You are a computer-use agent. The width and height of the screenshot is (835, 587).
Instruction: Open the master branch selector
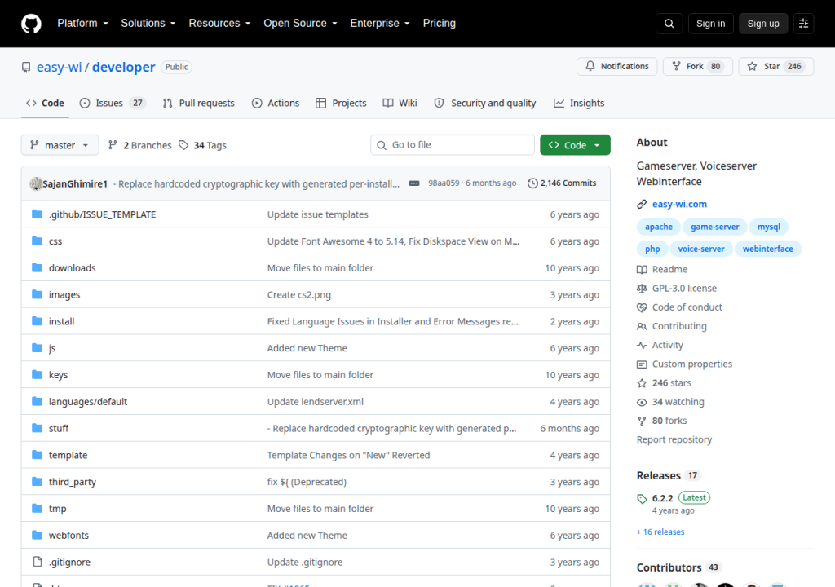click(60, 145)
